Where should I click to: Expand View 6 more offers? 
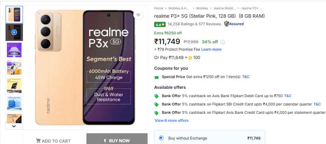(172, 120)
